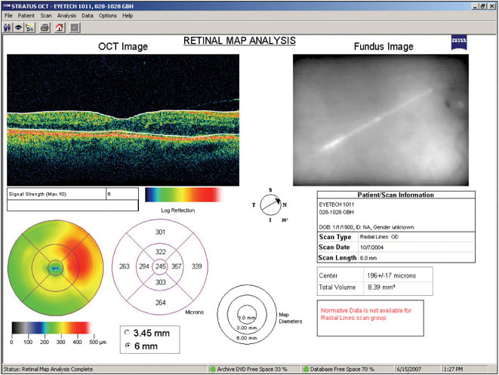Click the Fundus Image thumbnail

click(x=380, y=120)
